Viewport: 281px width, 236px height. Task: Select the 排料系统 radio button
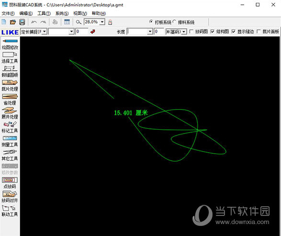coord(174,22)
